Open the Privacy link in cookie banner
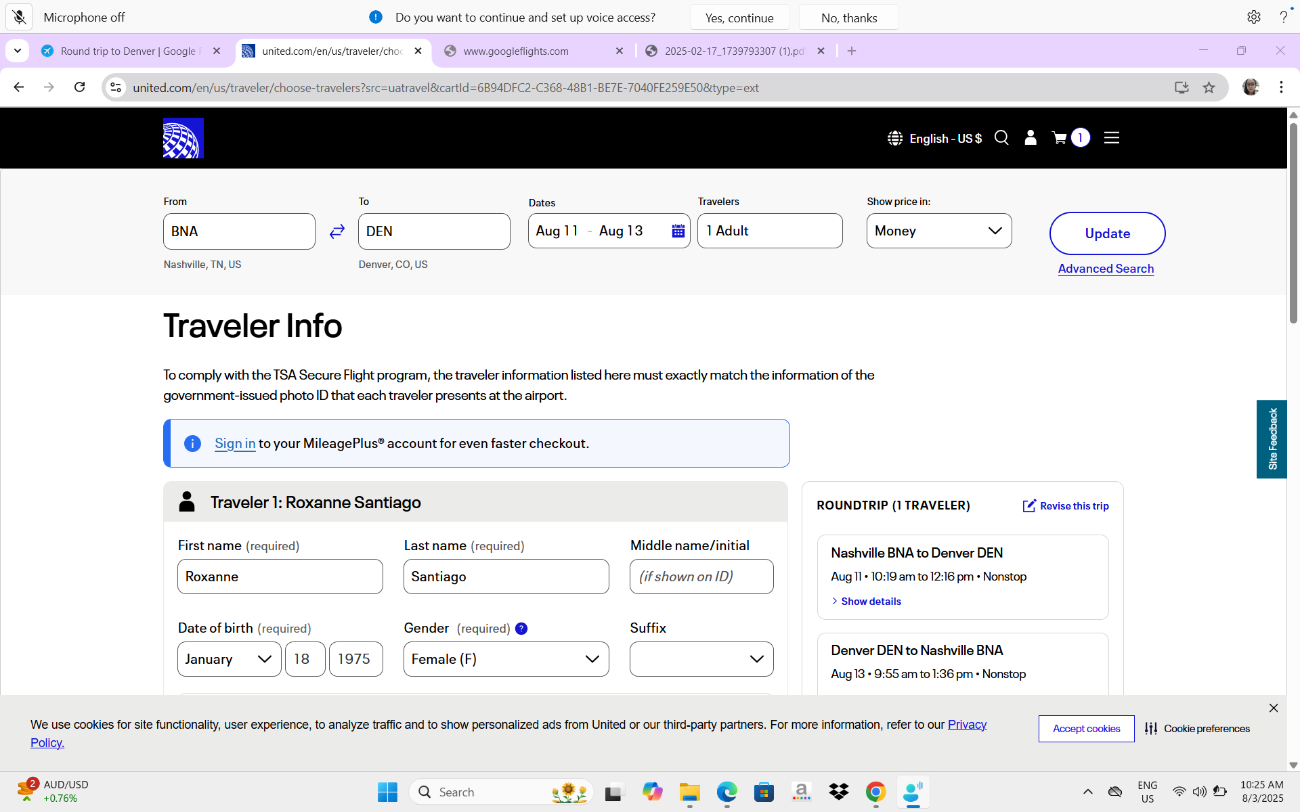Image resolution: width=1300 pixels, height=812 pixels. (967, 725)
